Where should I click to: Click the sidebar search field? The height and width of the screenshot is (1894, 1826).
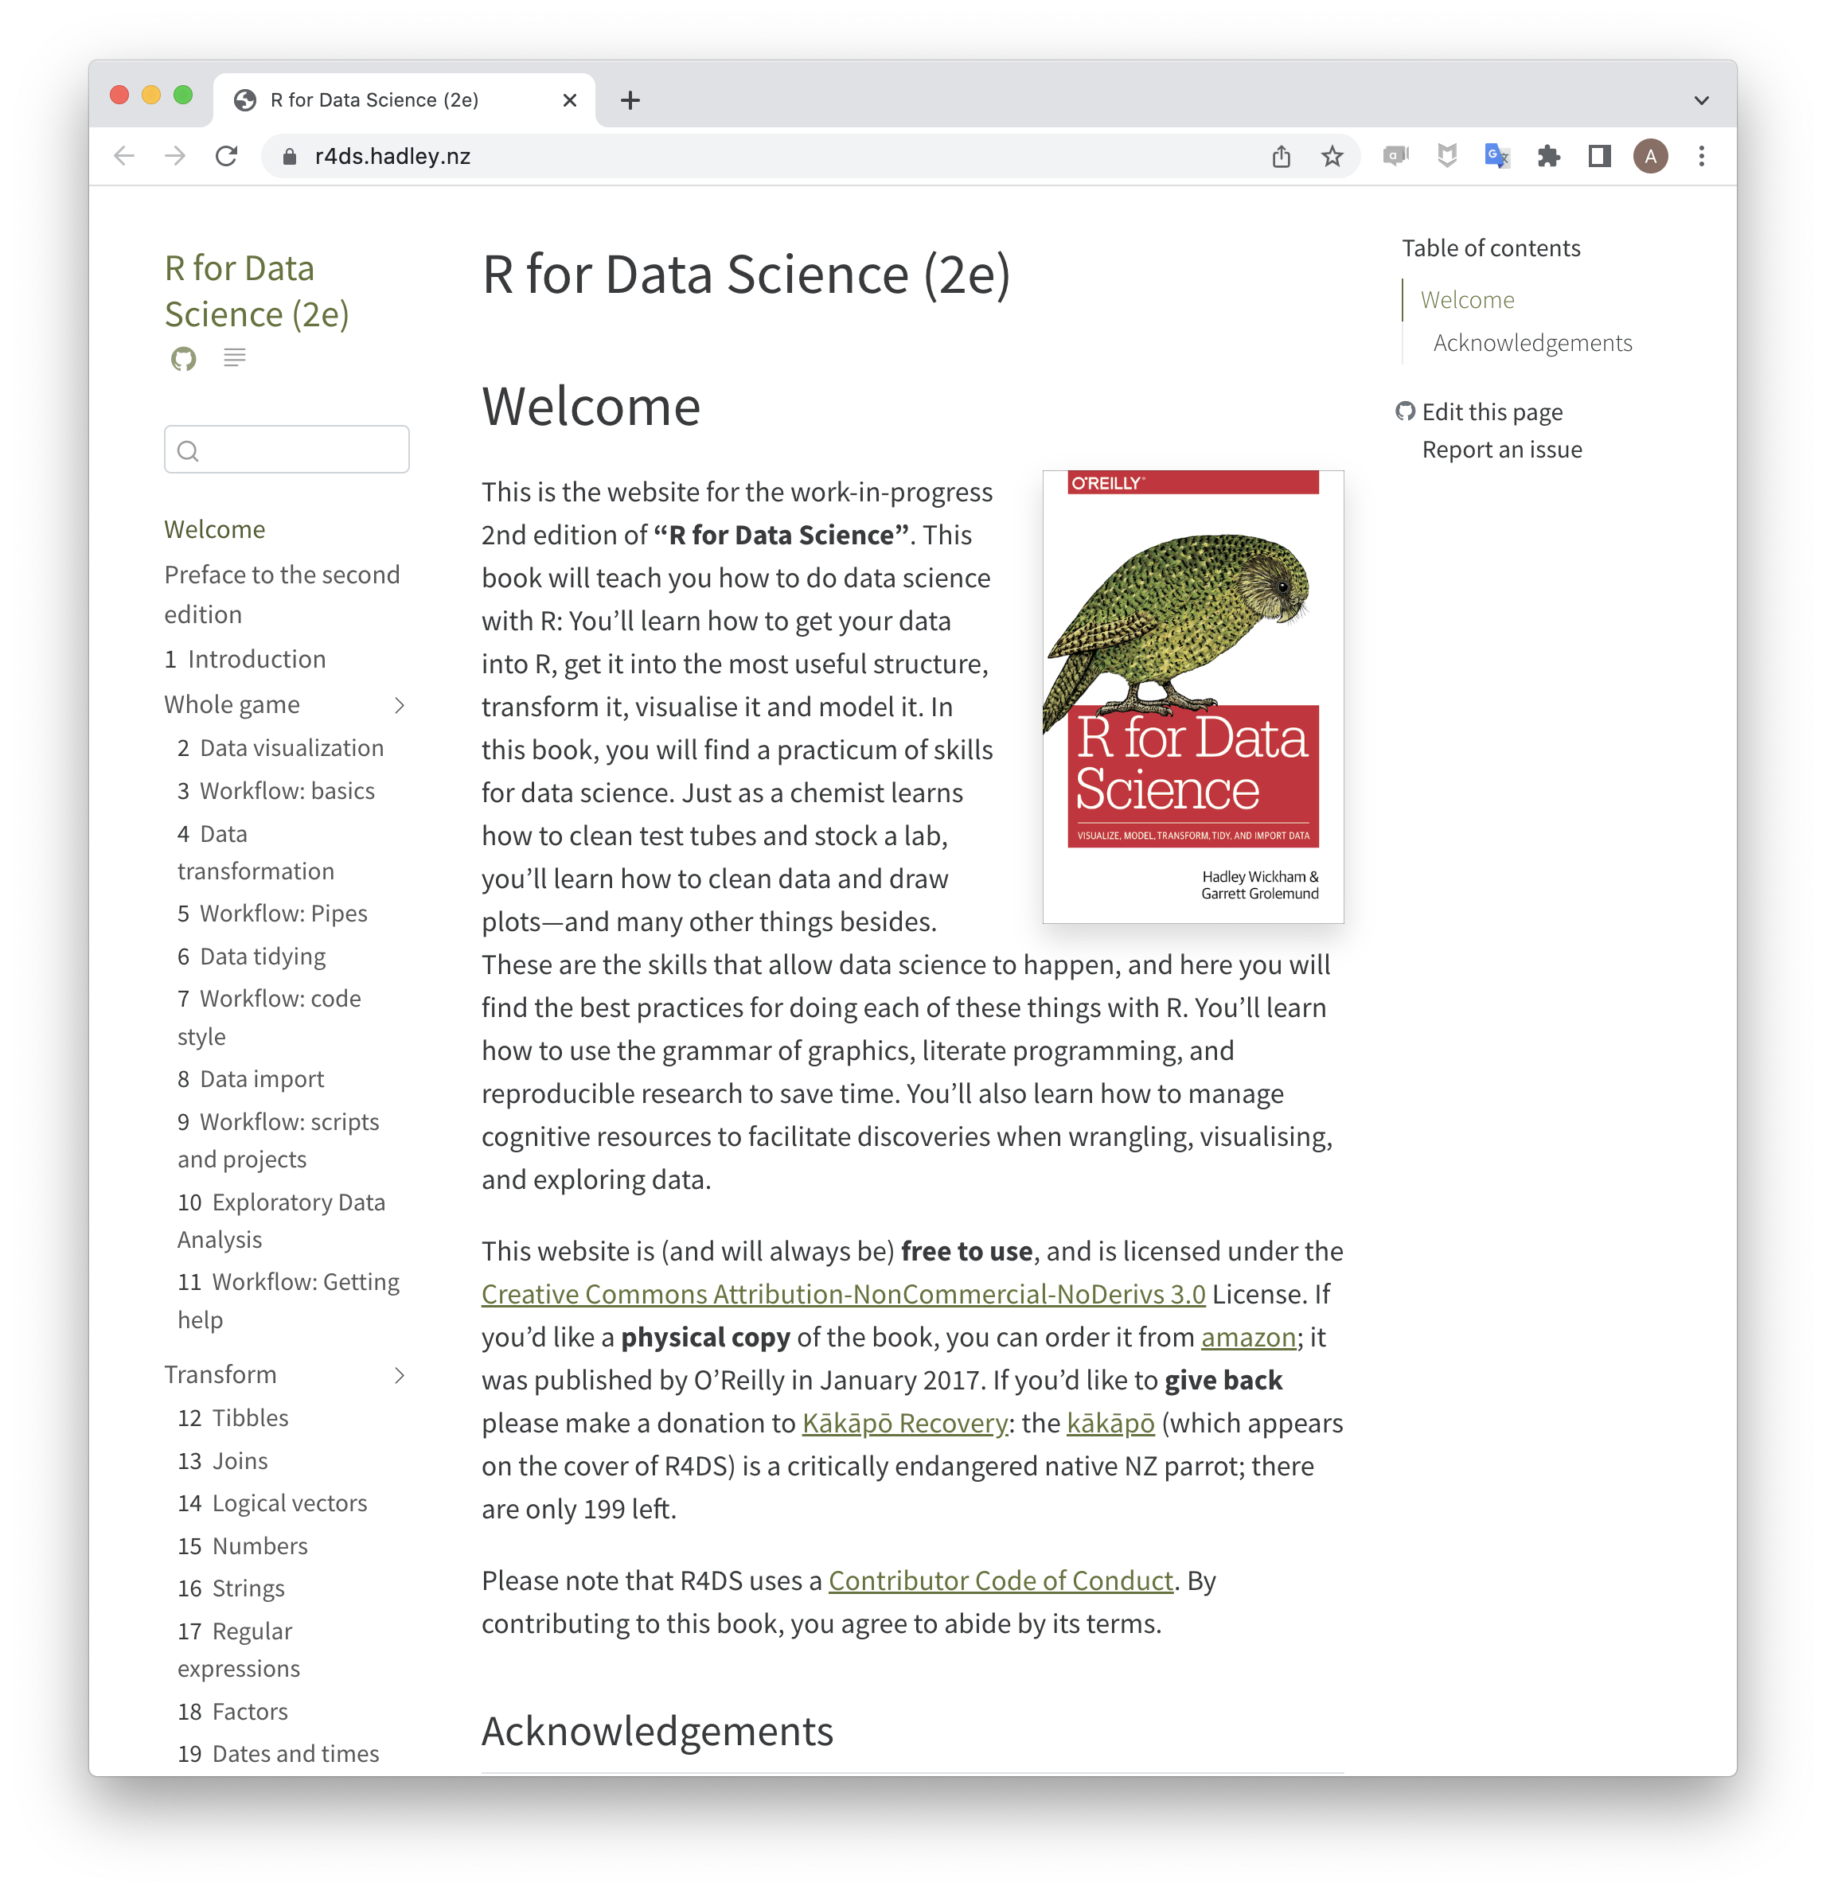tap(287, 450)
